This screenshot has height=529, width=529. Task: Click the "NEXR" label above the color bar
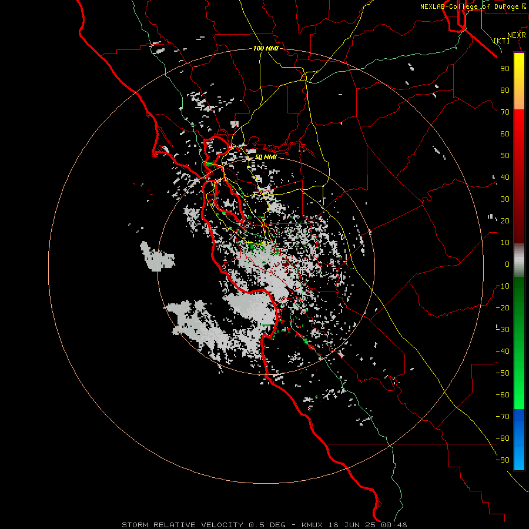click(x=517, y=35)
